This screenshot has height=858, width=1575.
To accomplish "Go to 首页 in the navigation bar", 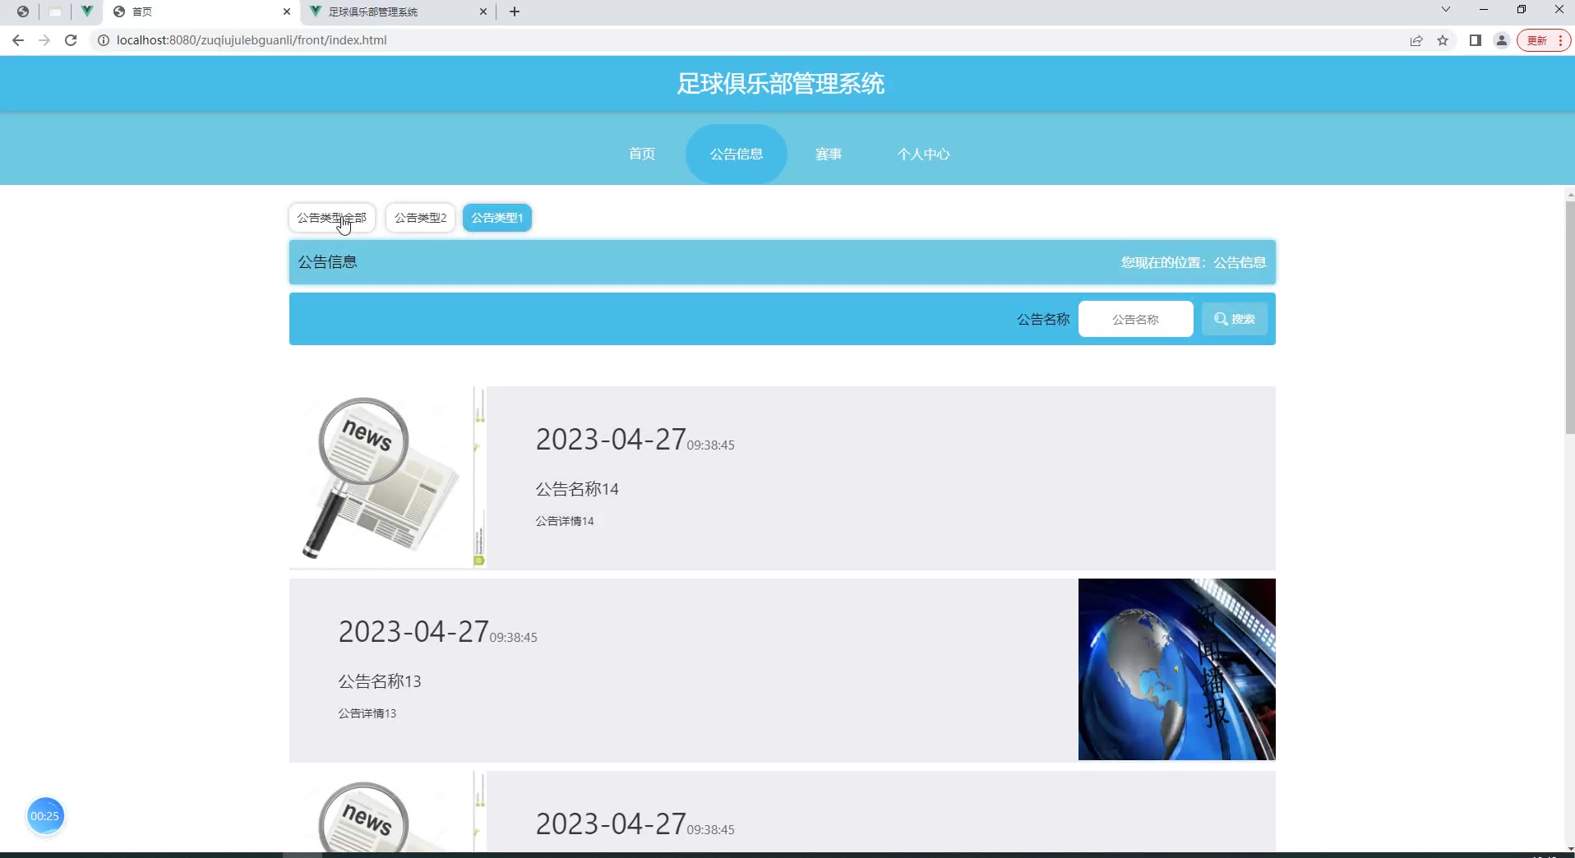I will click(642, 154).
